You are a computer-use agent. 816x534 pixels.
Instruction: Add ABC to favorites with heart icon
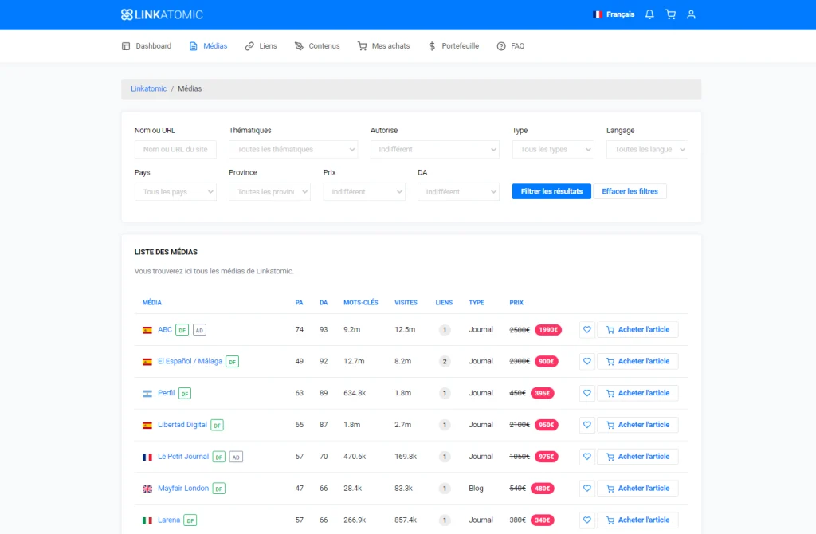click(587, 329)
